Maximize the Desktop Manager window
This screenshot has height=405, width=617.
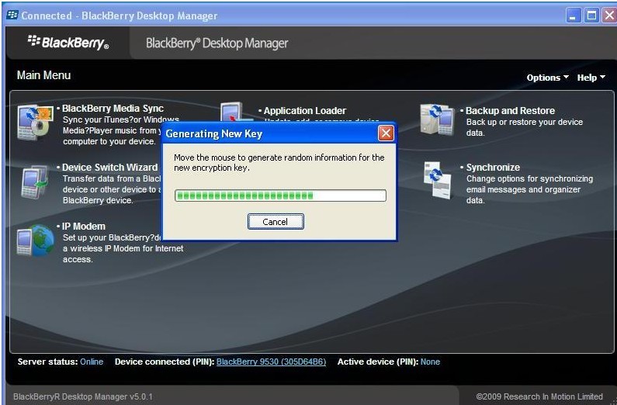pyautogui.click(x=591, y=16)
